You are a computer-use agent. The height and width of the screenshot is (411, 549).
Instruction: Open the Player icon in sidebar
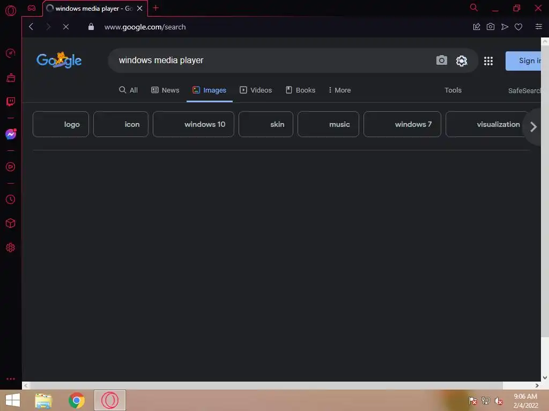tap(11, 167)
